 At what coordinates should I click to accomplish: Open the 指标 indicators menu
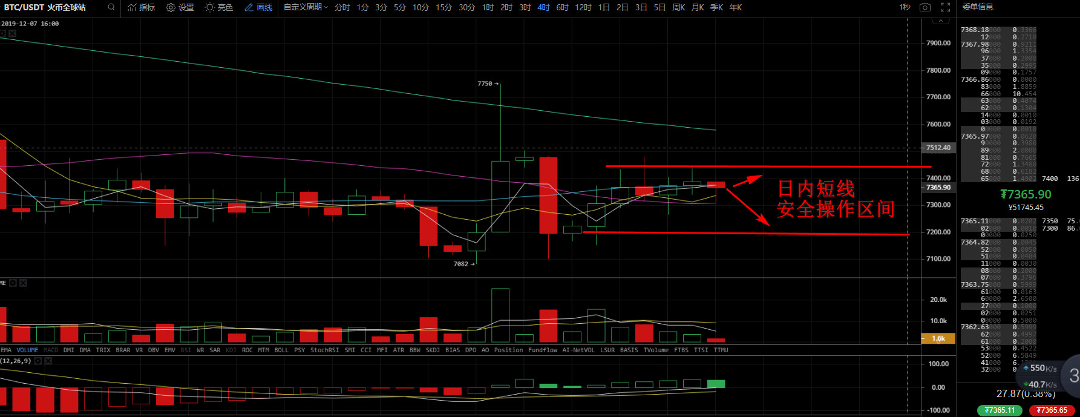click(141, 7)
